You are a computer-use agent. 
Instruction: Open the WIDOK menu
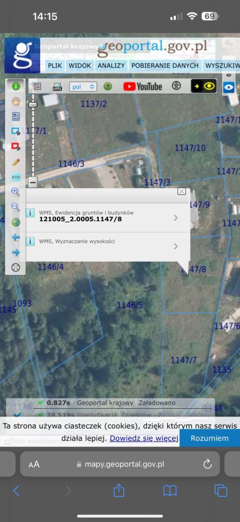coord(80,66)
